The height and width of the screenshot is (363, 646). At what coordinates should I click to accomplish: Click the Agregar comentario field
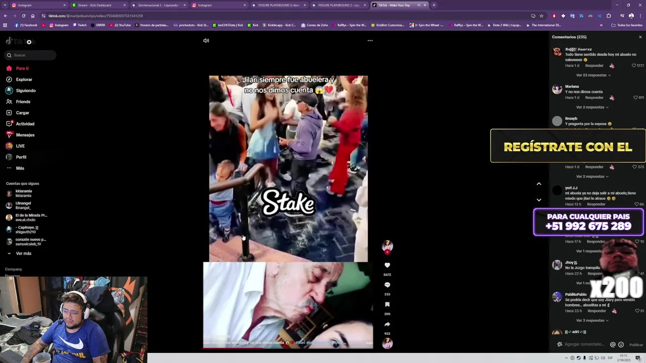(x=584, y=344)
